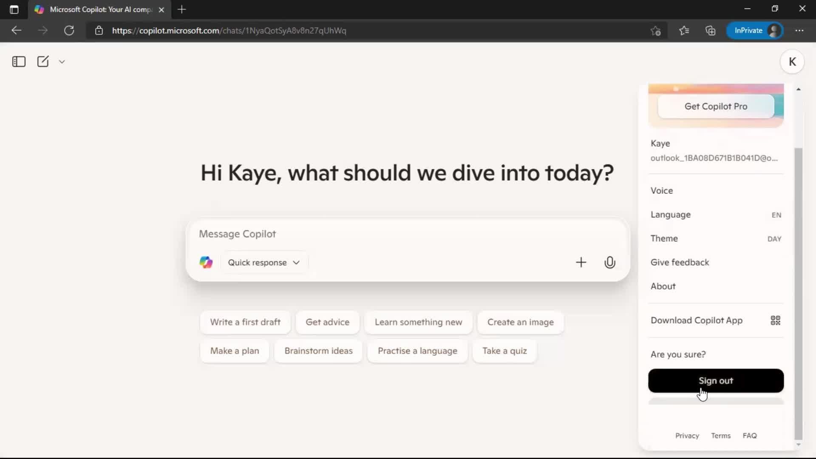The width and height of the screenshot is (816, 459).
Task: Open a new chat with the compose icon
Action: (43, 61)
